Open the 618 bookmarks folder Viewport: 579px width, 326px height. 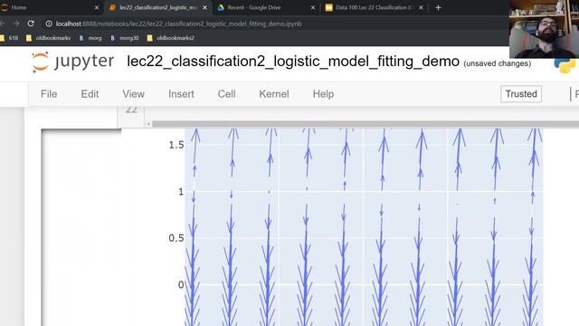10,38
